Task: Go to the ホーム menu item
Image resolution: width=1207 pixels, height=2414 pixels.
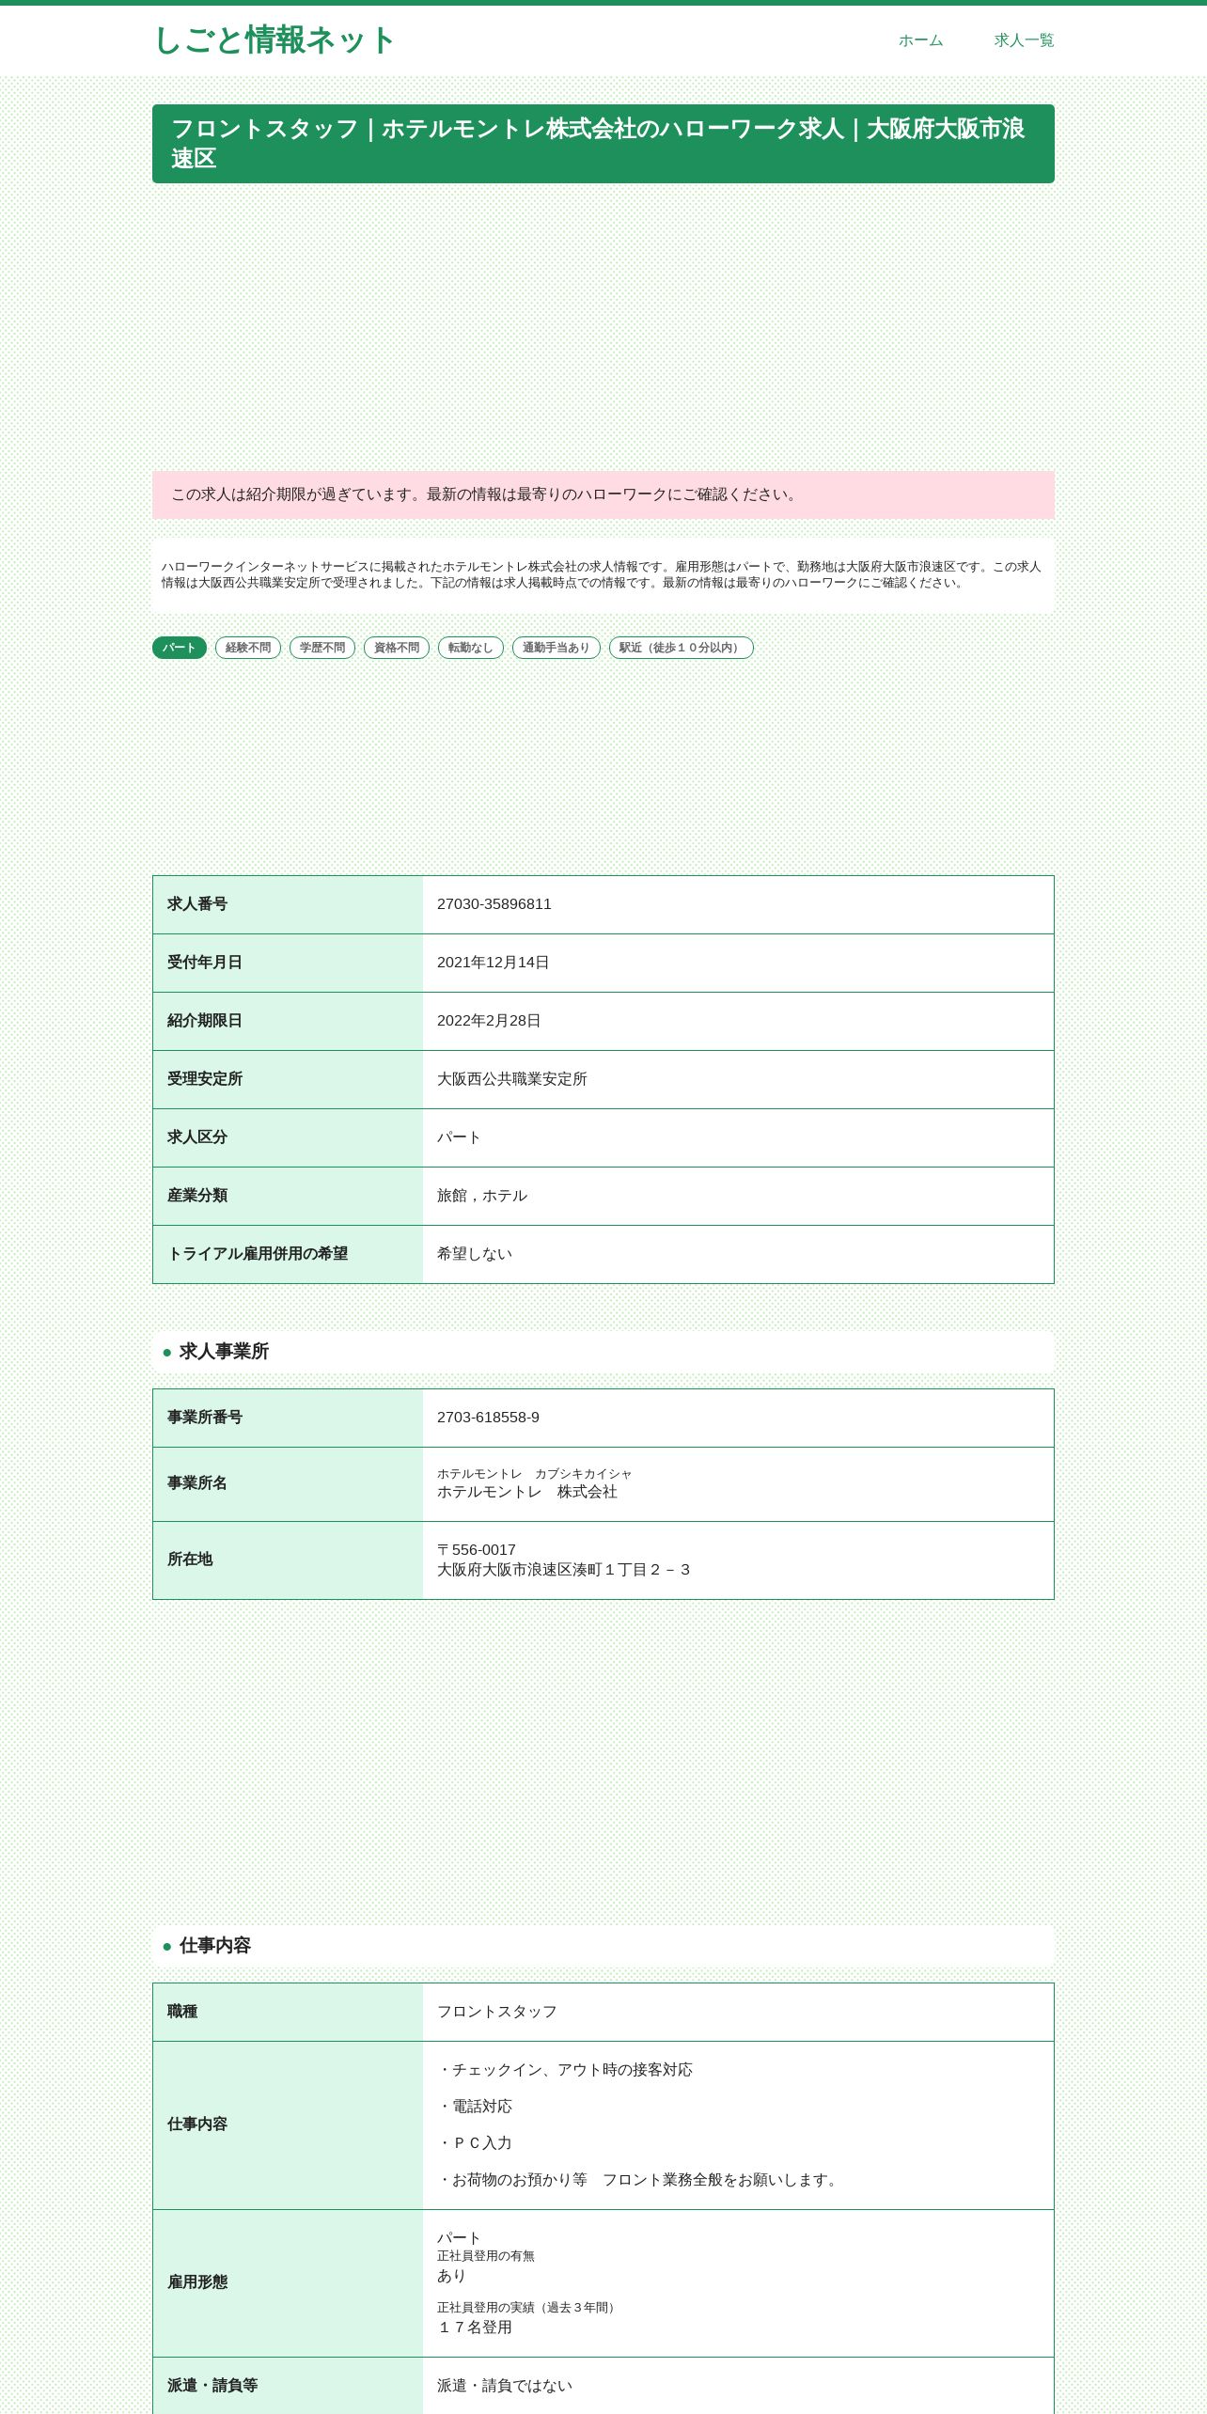Action: click(920, 40)
